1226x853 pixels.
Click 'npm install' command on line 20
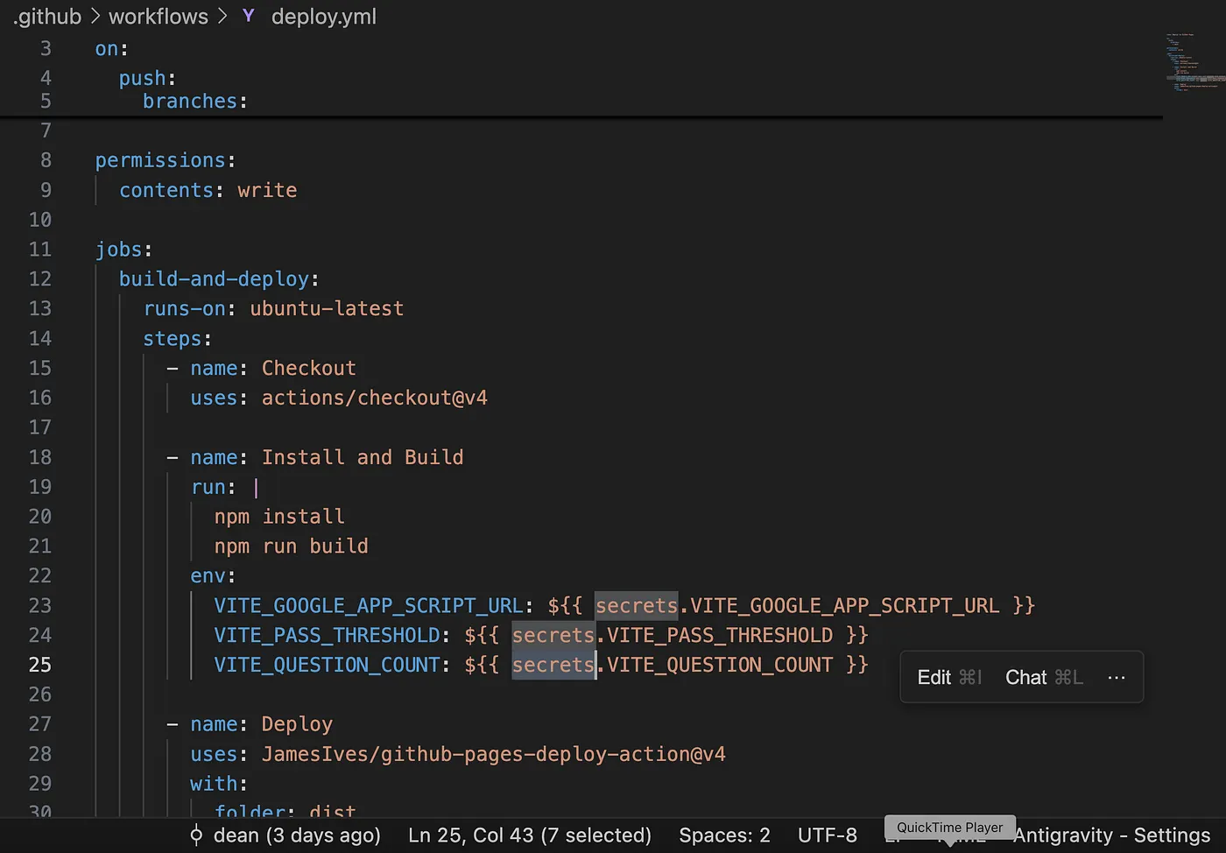pyautogui.click(x=279, y=517)
